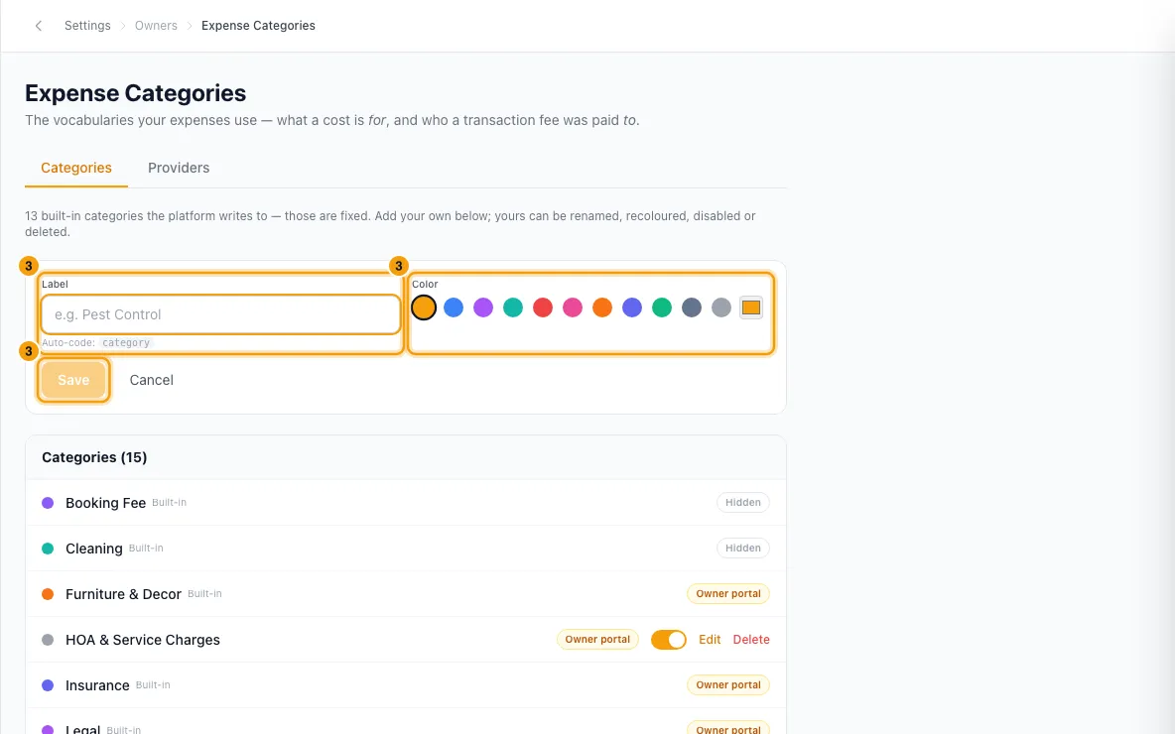Click the teal dot beside Cleaning
The image size is (1175, 734).
click(x=48, y=549)
